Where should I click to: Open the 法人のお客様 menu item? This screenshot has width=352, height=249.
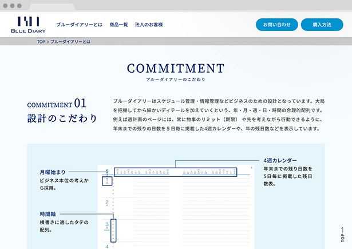point(149,25)
